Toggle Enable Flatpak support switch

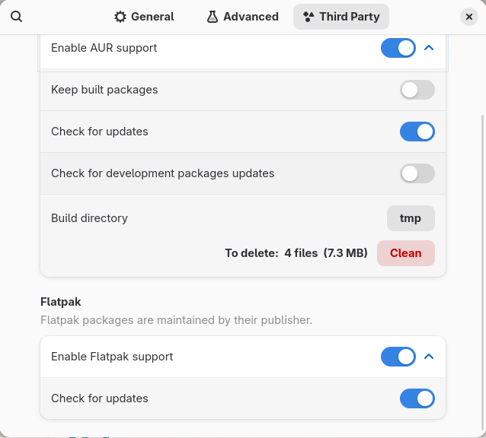tap(398, 357)
